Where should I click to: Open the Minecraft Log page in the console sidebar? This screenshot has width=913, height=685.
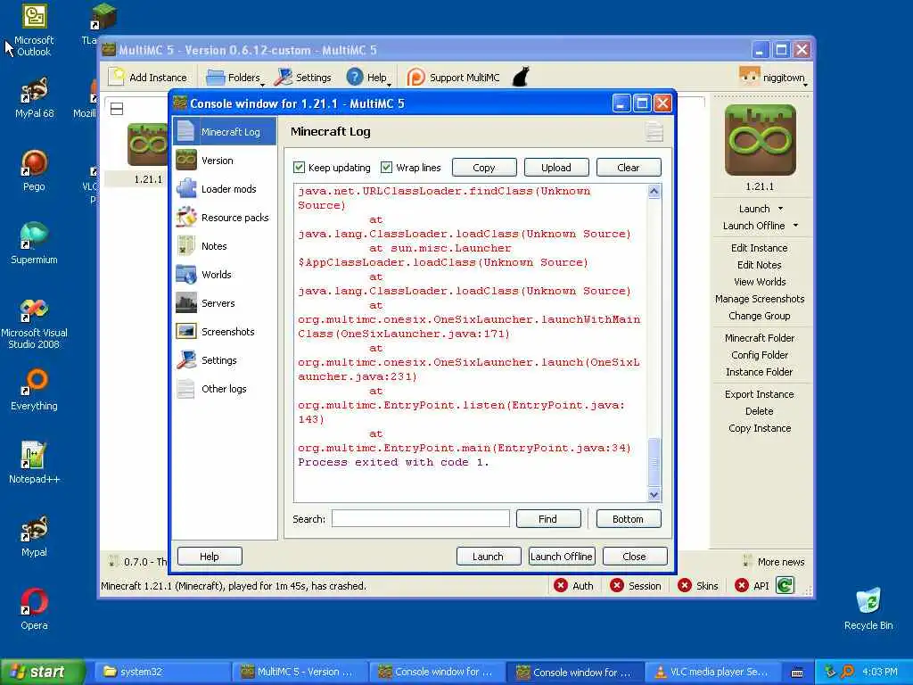(x=224, y=132)
